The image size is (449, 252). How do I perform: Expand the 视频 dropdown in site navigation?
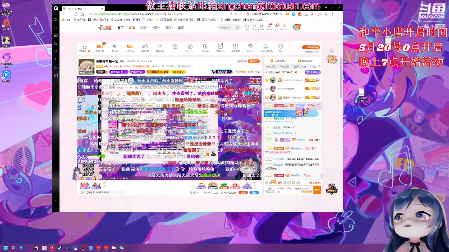coord(156,27)
